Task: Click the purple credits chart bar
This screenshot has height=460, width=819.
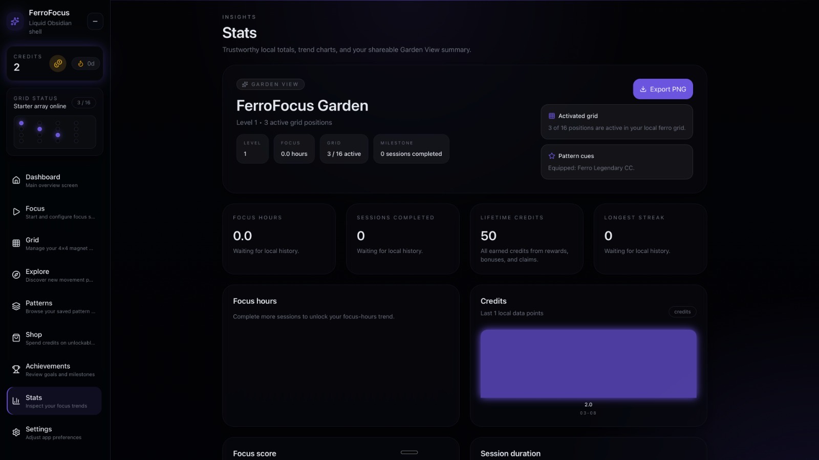Action: tap(588, 363)
